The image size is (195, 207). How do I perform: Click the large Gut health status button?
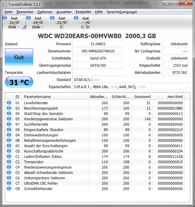click(19, 57)
